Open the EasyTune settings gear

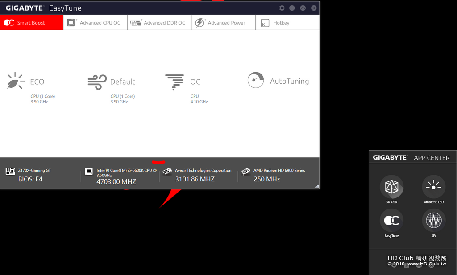coord(282,8)
